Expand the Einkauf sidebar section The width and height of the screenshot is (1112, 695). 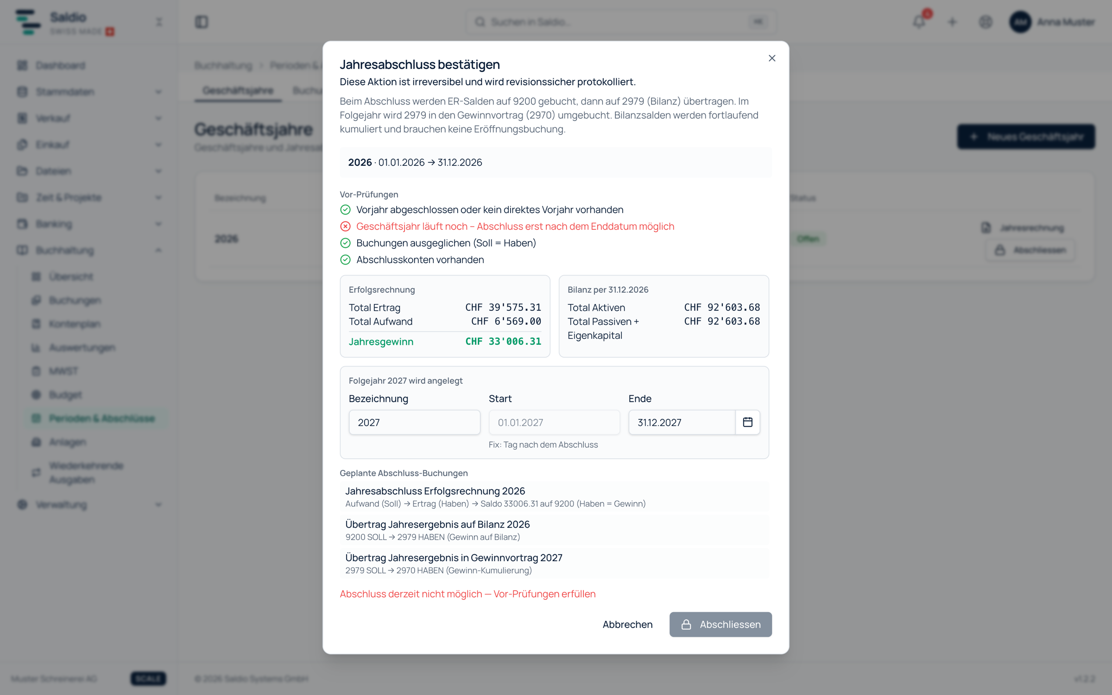[89, 145]
